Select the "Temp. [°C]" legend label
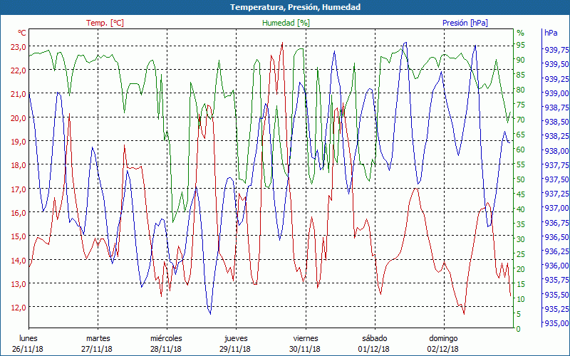The image size is (570, 356). (x=105, y=23)
